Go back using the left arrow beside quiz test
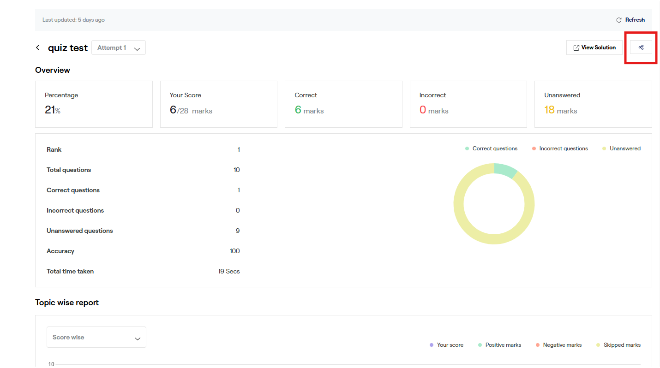660x368 pixels. [38, 47]
